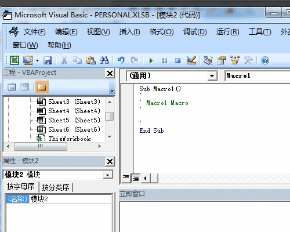Click inside the 立即窗口 immediate pane
This screenshot has height=232, width=290.
pos(205,216)
